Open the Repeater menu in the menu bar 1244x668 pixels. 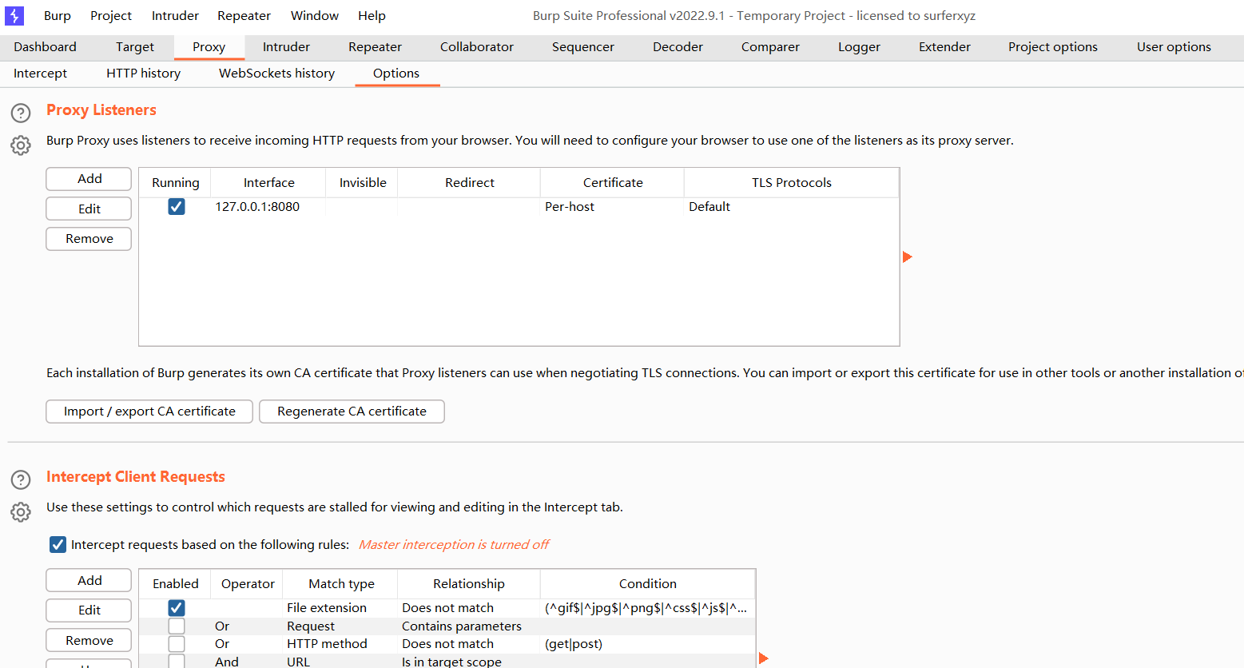click(x=244, y=16)
